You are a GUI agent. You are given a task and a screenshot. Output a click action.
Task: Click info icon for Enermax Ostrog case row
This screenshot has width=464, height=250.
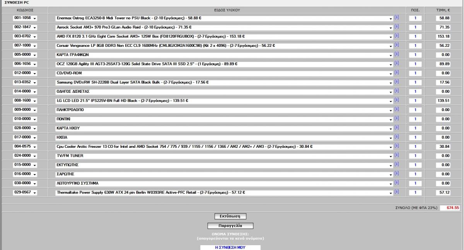pos(396,18)
